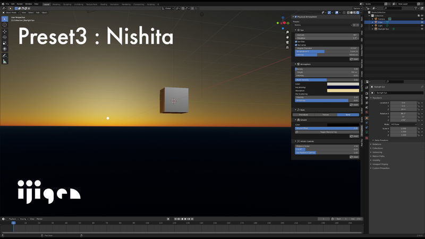Collapse the Artistic Controls section
The width and height of the screenshot is (425, 239).
click(x=295, y=141)
